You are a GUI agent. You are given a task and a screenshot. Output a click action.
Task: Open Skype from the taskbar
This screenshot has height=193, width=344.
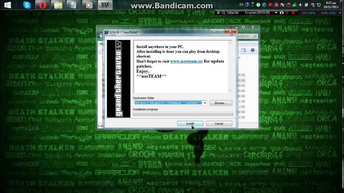click(27, 5)
